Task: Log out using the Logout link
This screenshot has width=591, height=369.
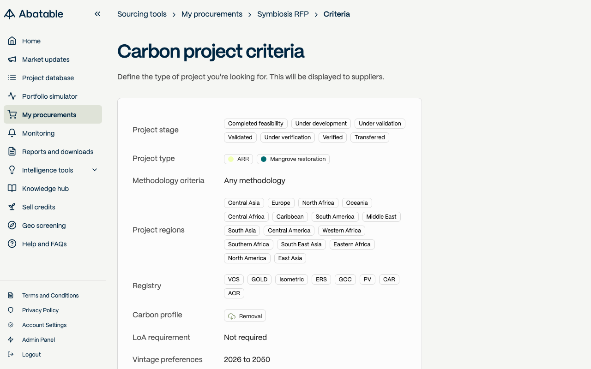Action: pyautogui.click(x=31, y=355)
